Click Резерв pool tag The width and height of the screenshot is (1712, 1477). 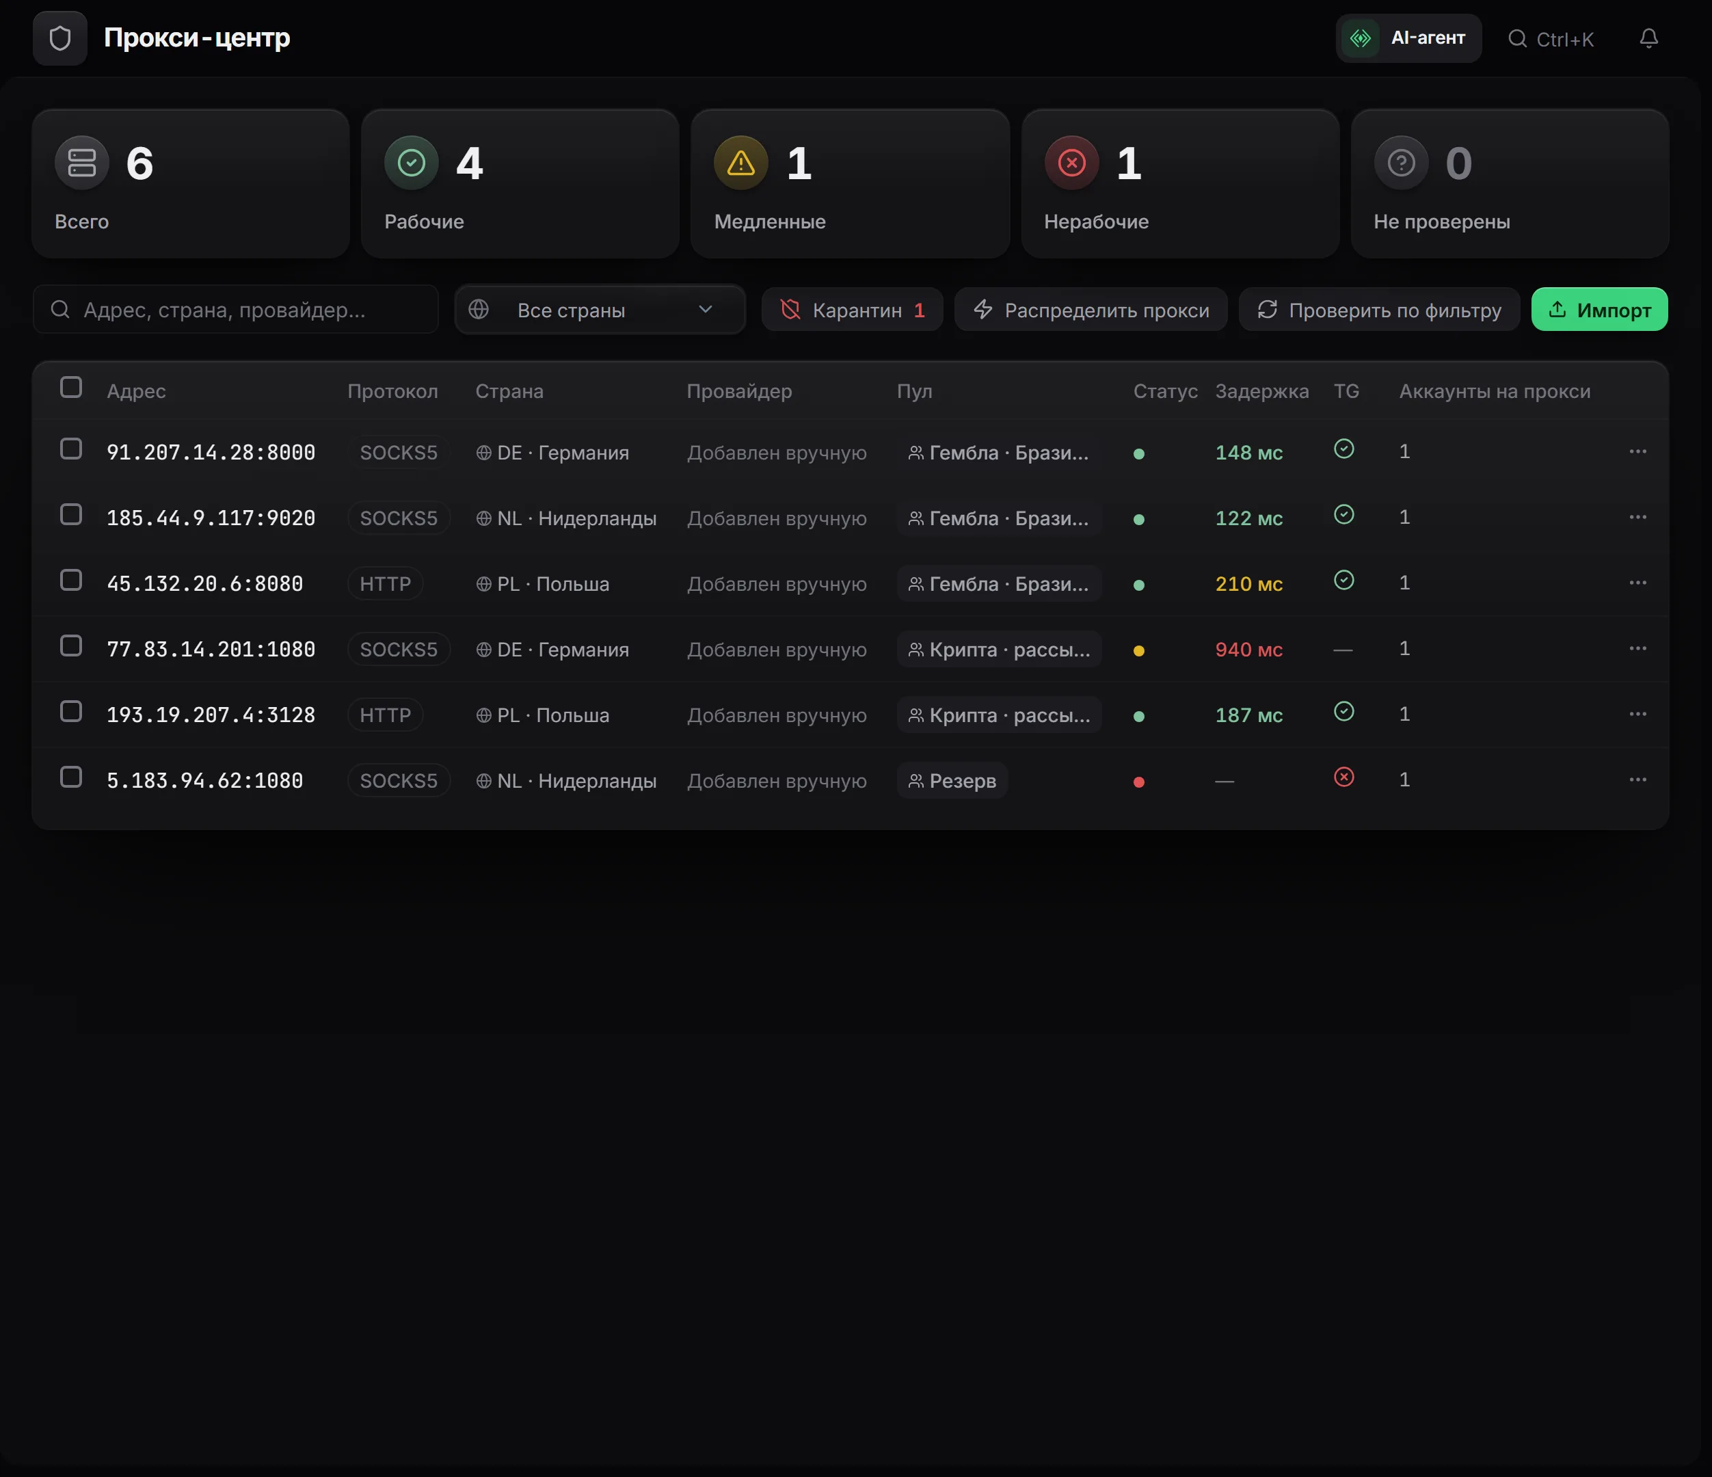tap(952, 780)
